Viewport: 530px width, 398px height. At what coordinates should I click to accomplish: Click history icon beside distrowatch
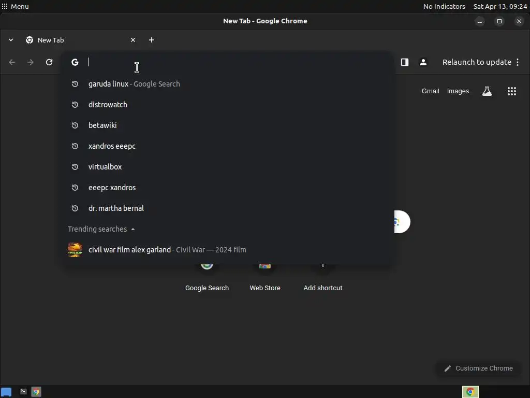(x=75, y=105)
